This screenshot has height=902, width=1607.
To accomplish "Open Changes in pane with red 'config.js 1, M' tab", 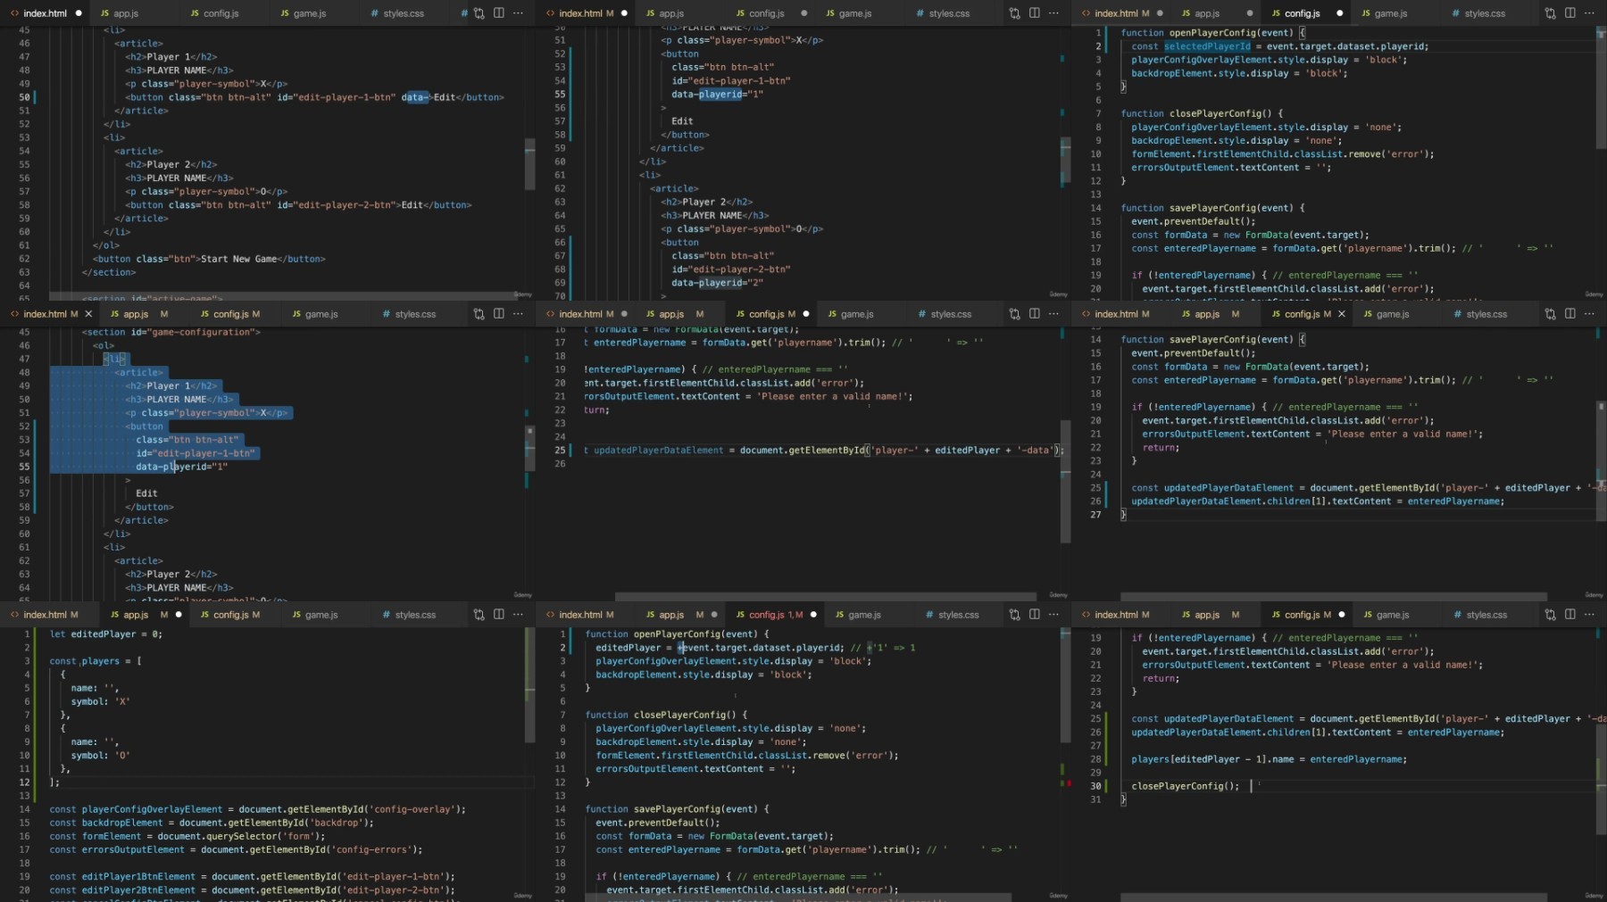I will coord(1014,615).
